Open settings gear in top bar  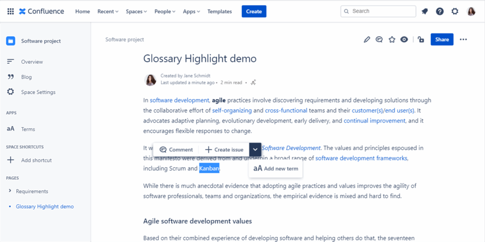pos(455,11)
